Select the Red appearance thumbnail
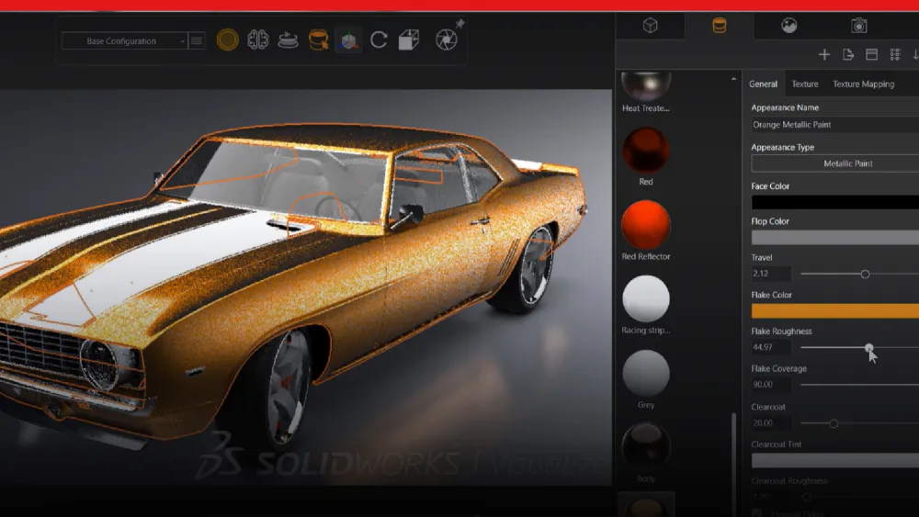This screenshot has height=517, width=919. click(x=646, y=151)
